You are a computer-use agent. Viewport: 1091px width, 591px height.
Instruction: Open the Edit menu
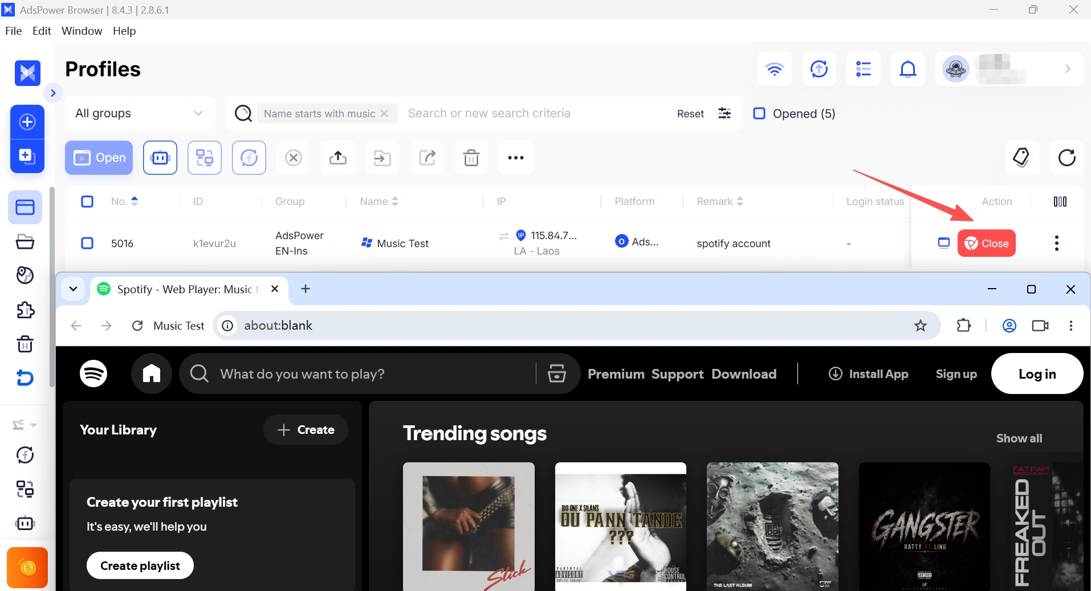(42, 31)
